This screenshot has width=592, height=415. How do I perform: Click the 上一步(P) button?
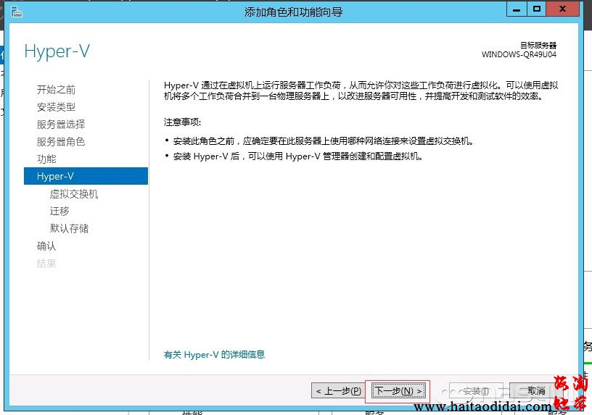coord(338,391)
